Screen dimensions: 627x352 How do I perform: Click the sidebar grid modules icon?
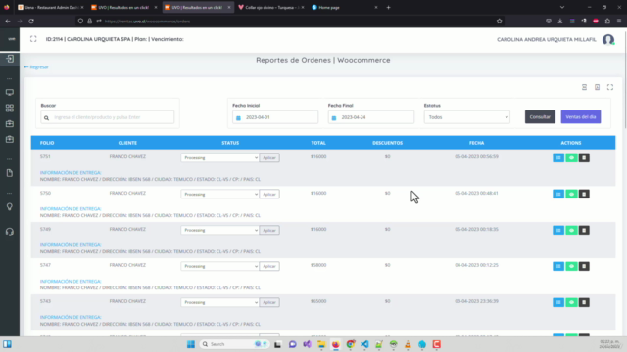10,109
